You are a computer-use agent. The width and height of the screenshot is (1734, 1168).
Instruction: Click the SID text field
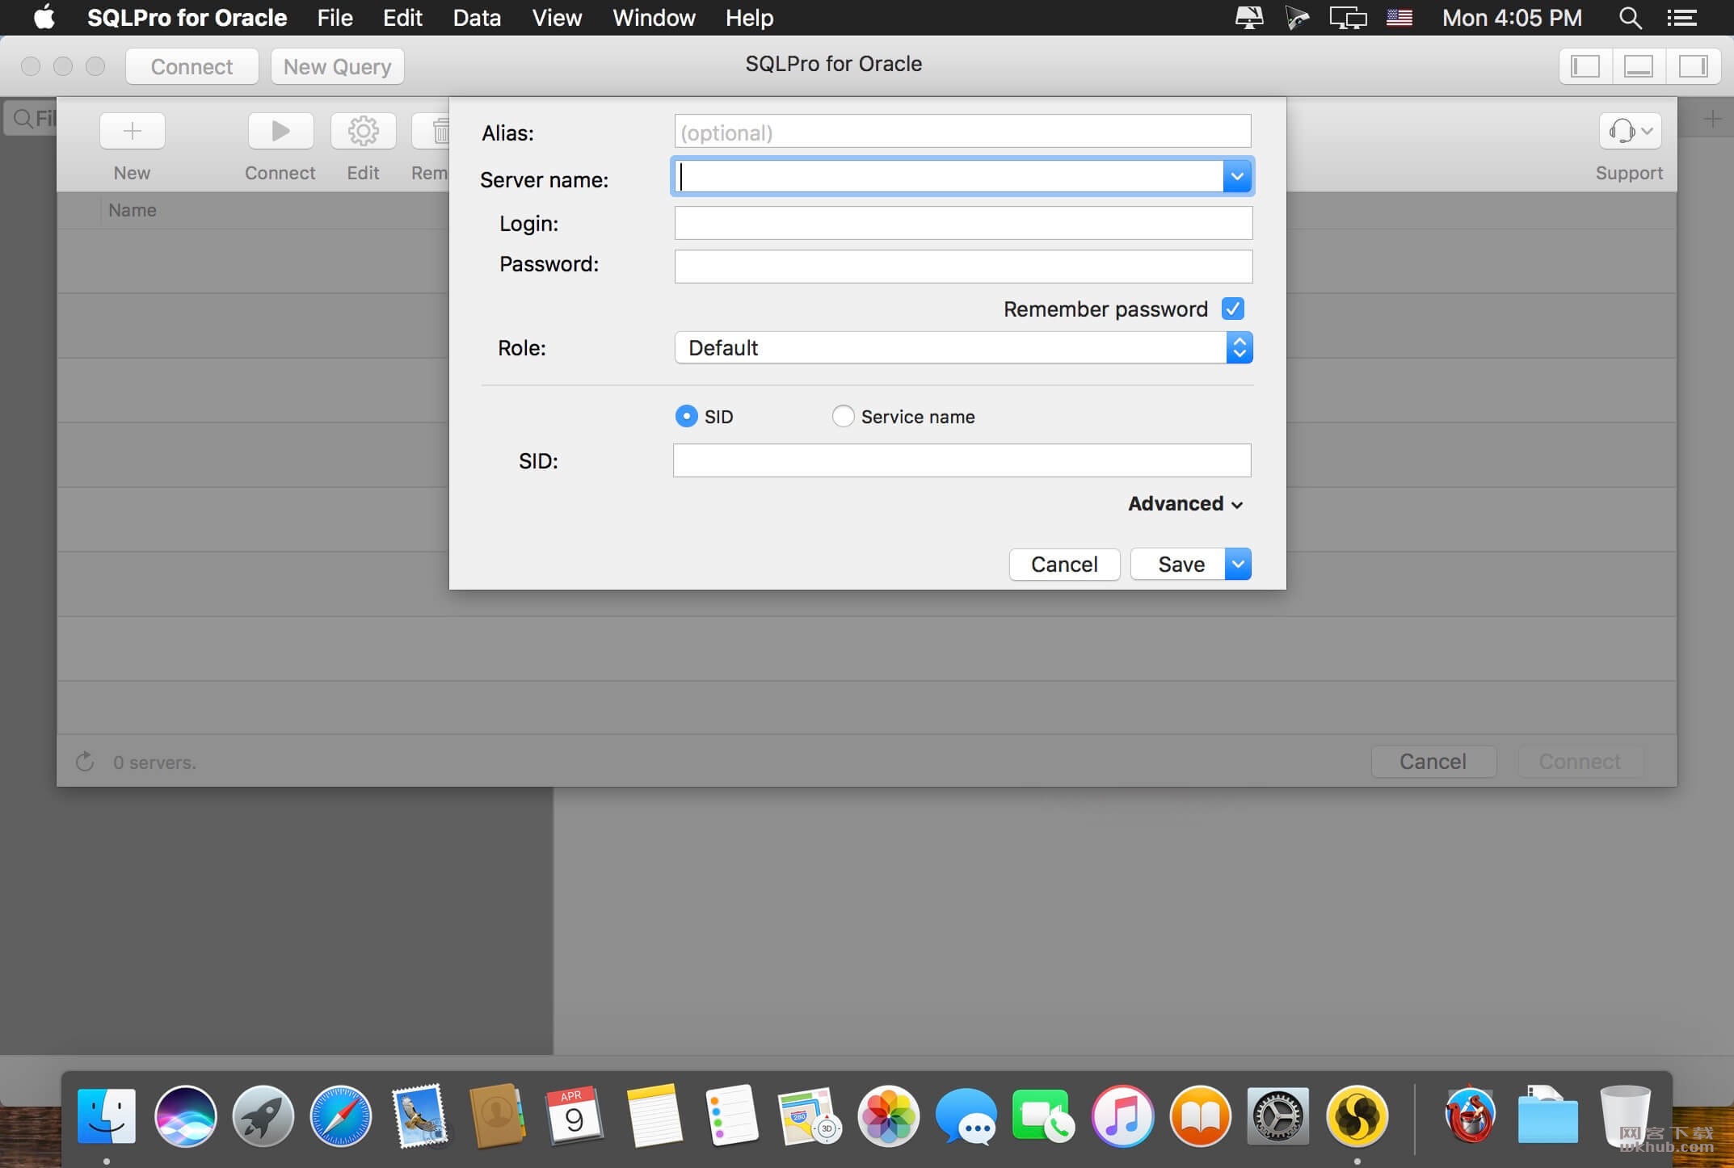pyautogui.click(x=962, y=460)
